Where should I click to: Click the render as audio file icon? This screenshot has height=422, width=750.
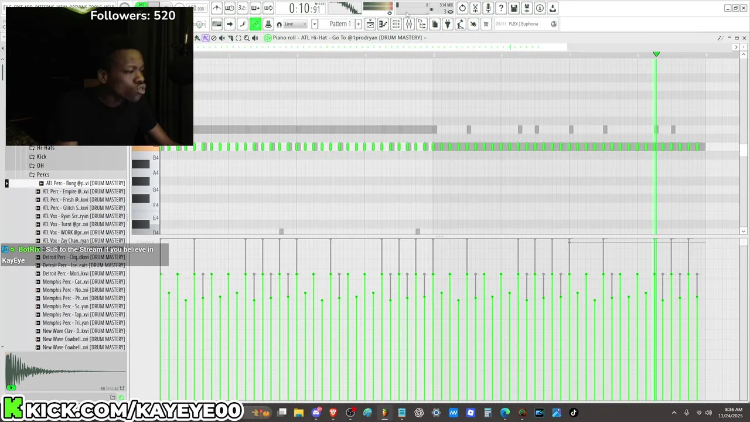point(527,8)
